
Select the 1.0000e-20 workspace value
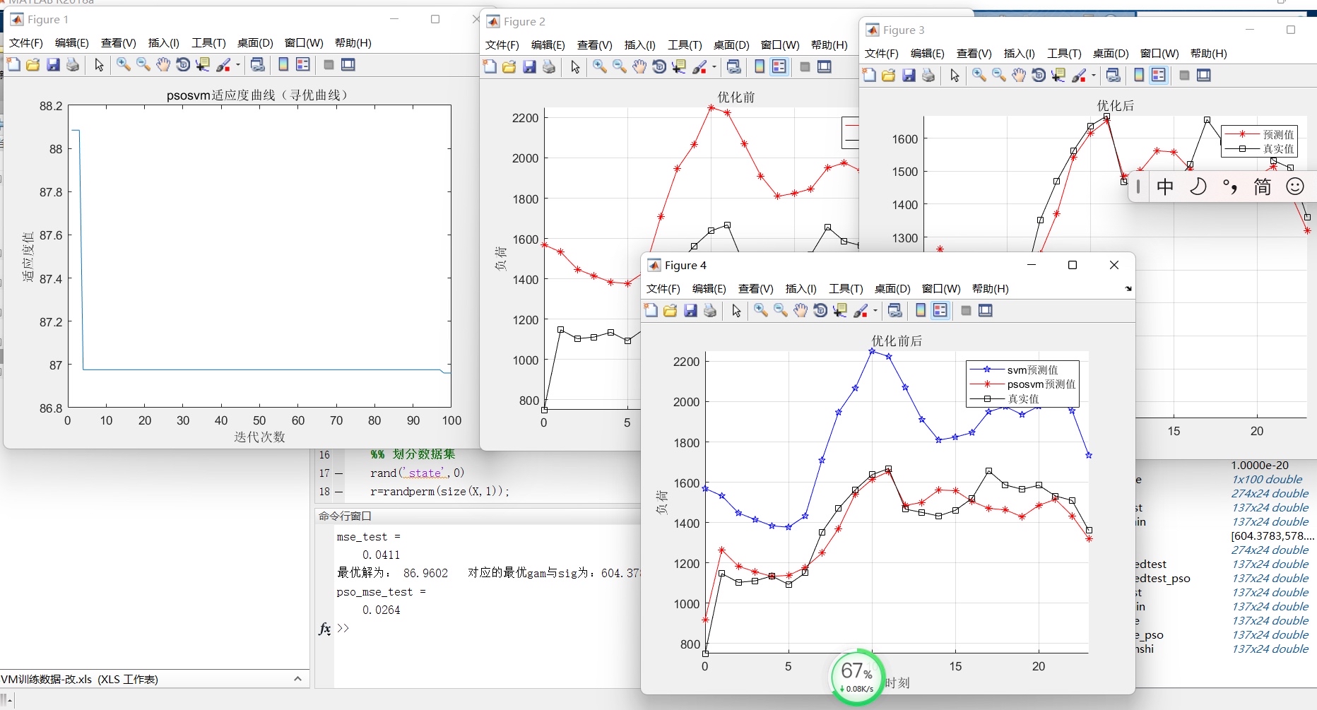point(1260,465)
